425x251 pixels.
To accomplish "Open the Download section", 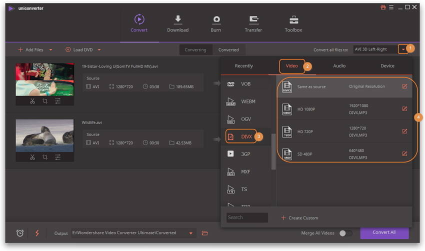I will pyautogui.click(x=178, y=23).
